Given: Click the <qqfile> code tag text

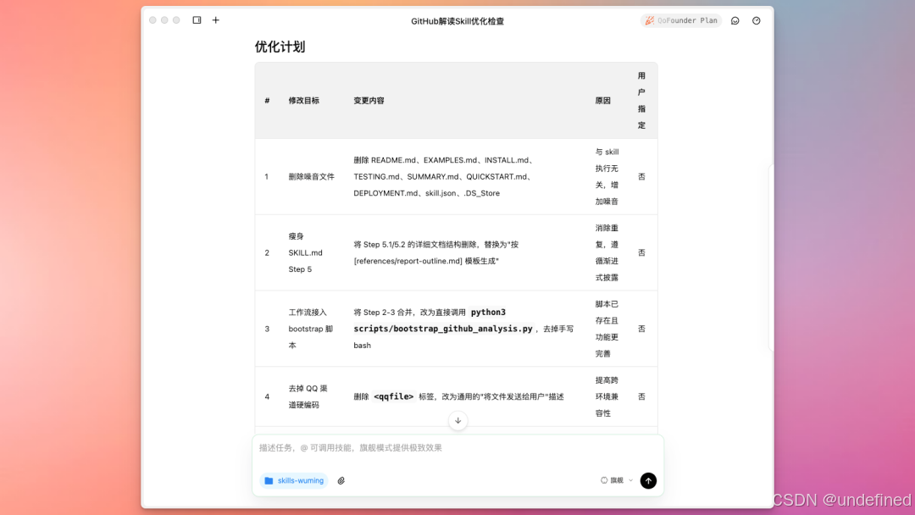Looking at the screenshot, I should (x=394, y=396).
